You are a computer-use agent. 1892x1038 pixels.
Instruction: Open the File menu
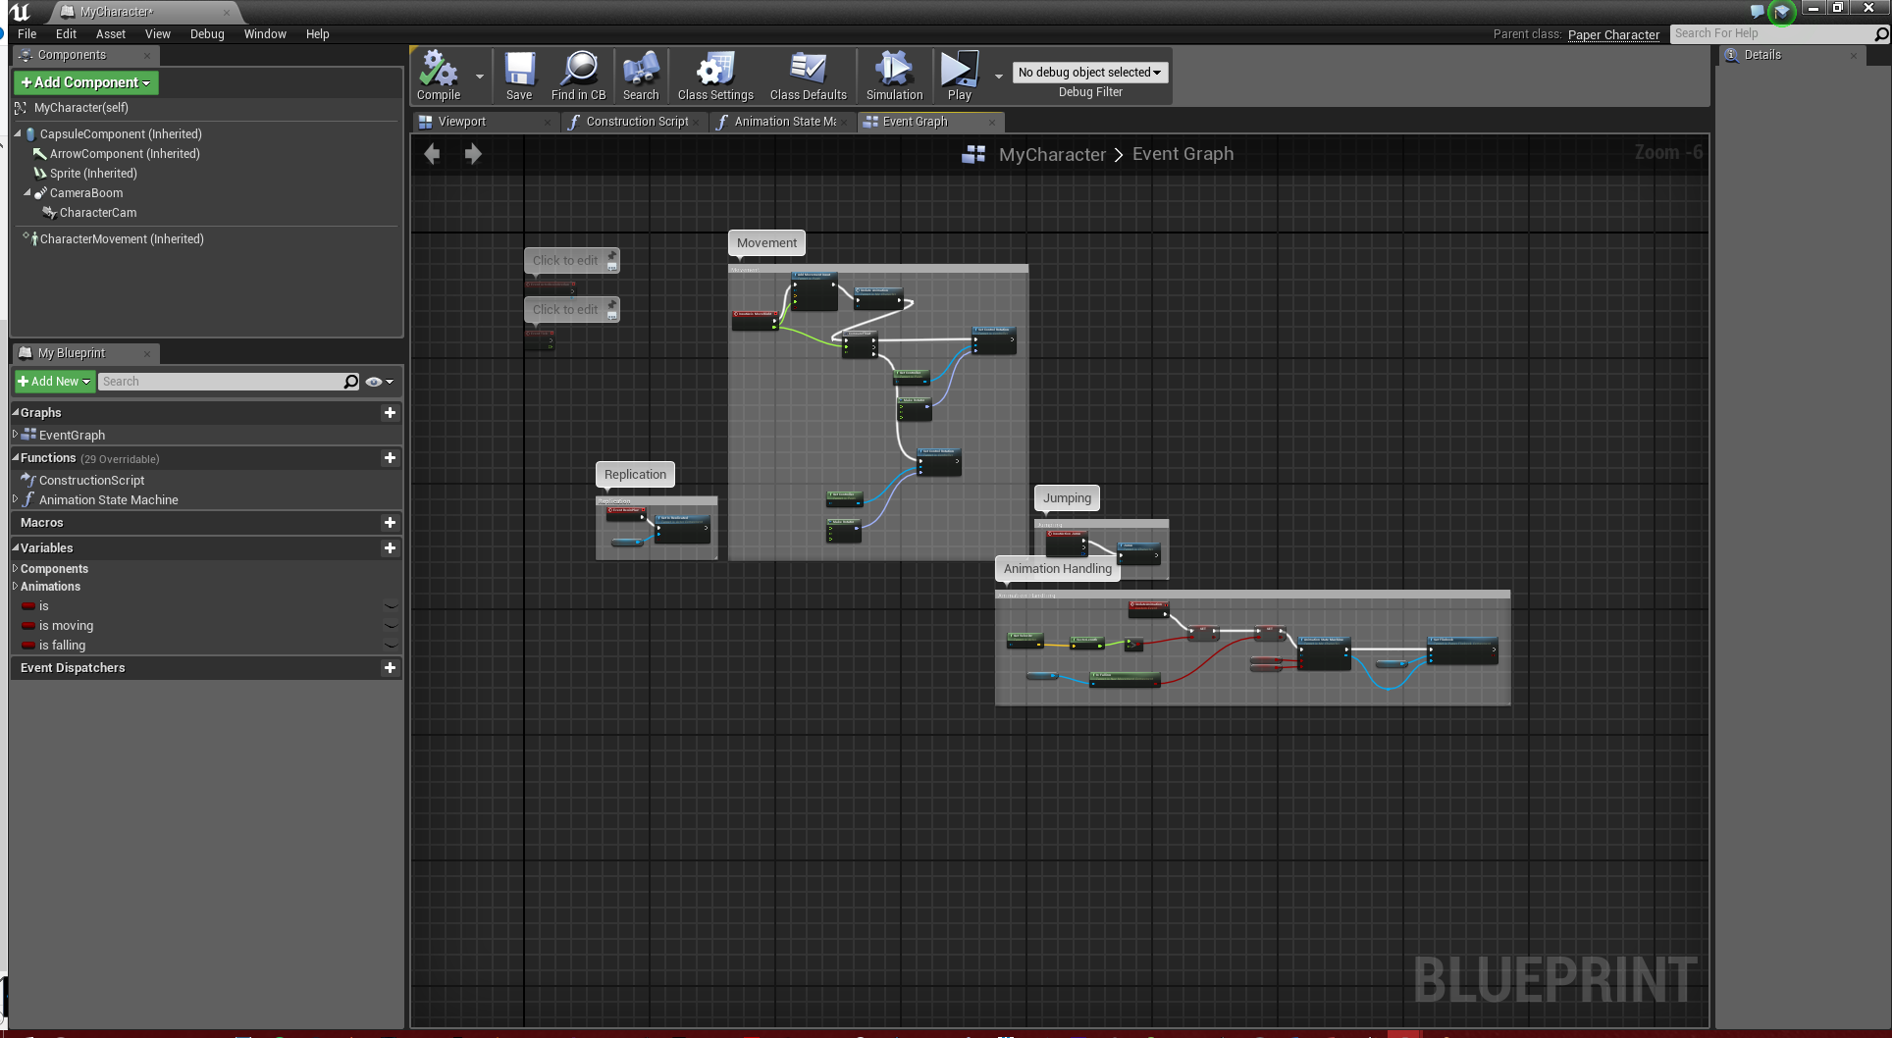[x=26, y=33]
